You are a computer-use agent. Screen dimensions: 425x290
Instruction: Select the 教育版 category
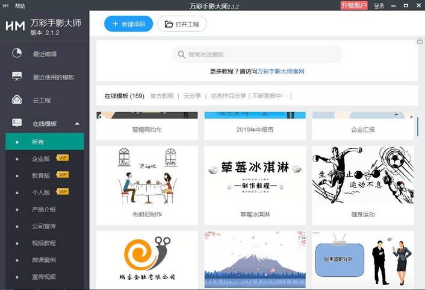pos(41,175)
